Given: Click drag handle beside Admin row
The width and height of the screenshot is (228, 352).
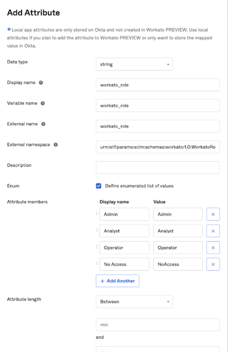Looking at the screenshot, I should pos(97,214).
